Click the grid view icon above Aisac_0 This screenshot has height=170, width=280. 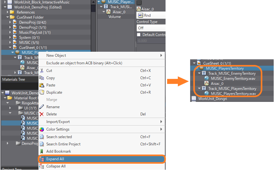click(139, 3)
